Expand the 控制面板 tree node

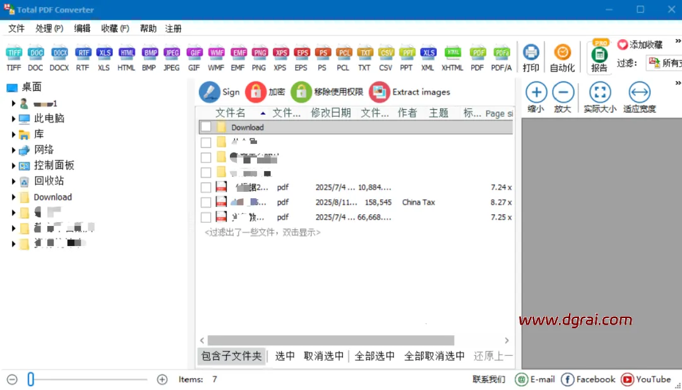coord(13,165)
